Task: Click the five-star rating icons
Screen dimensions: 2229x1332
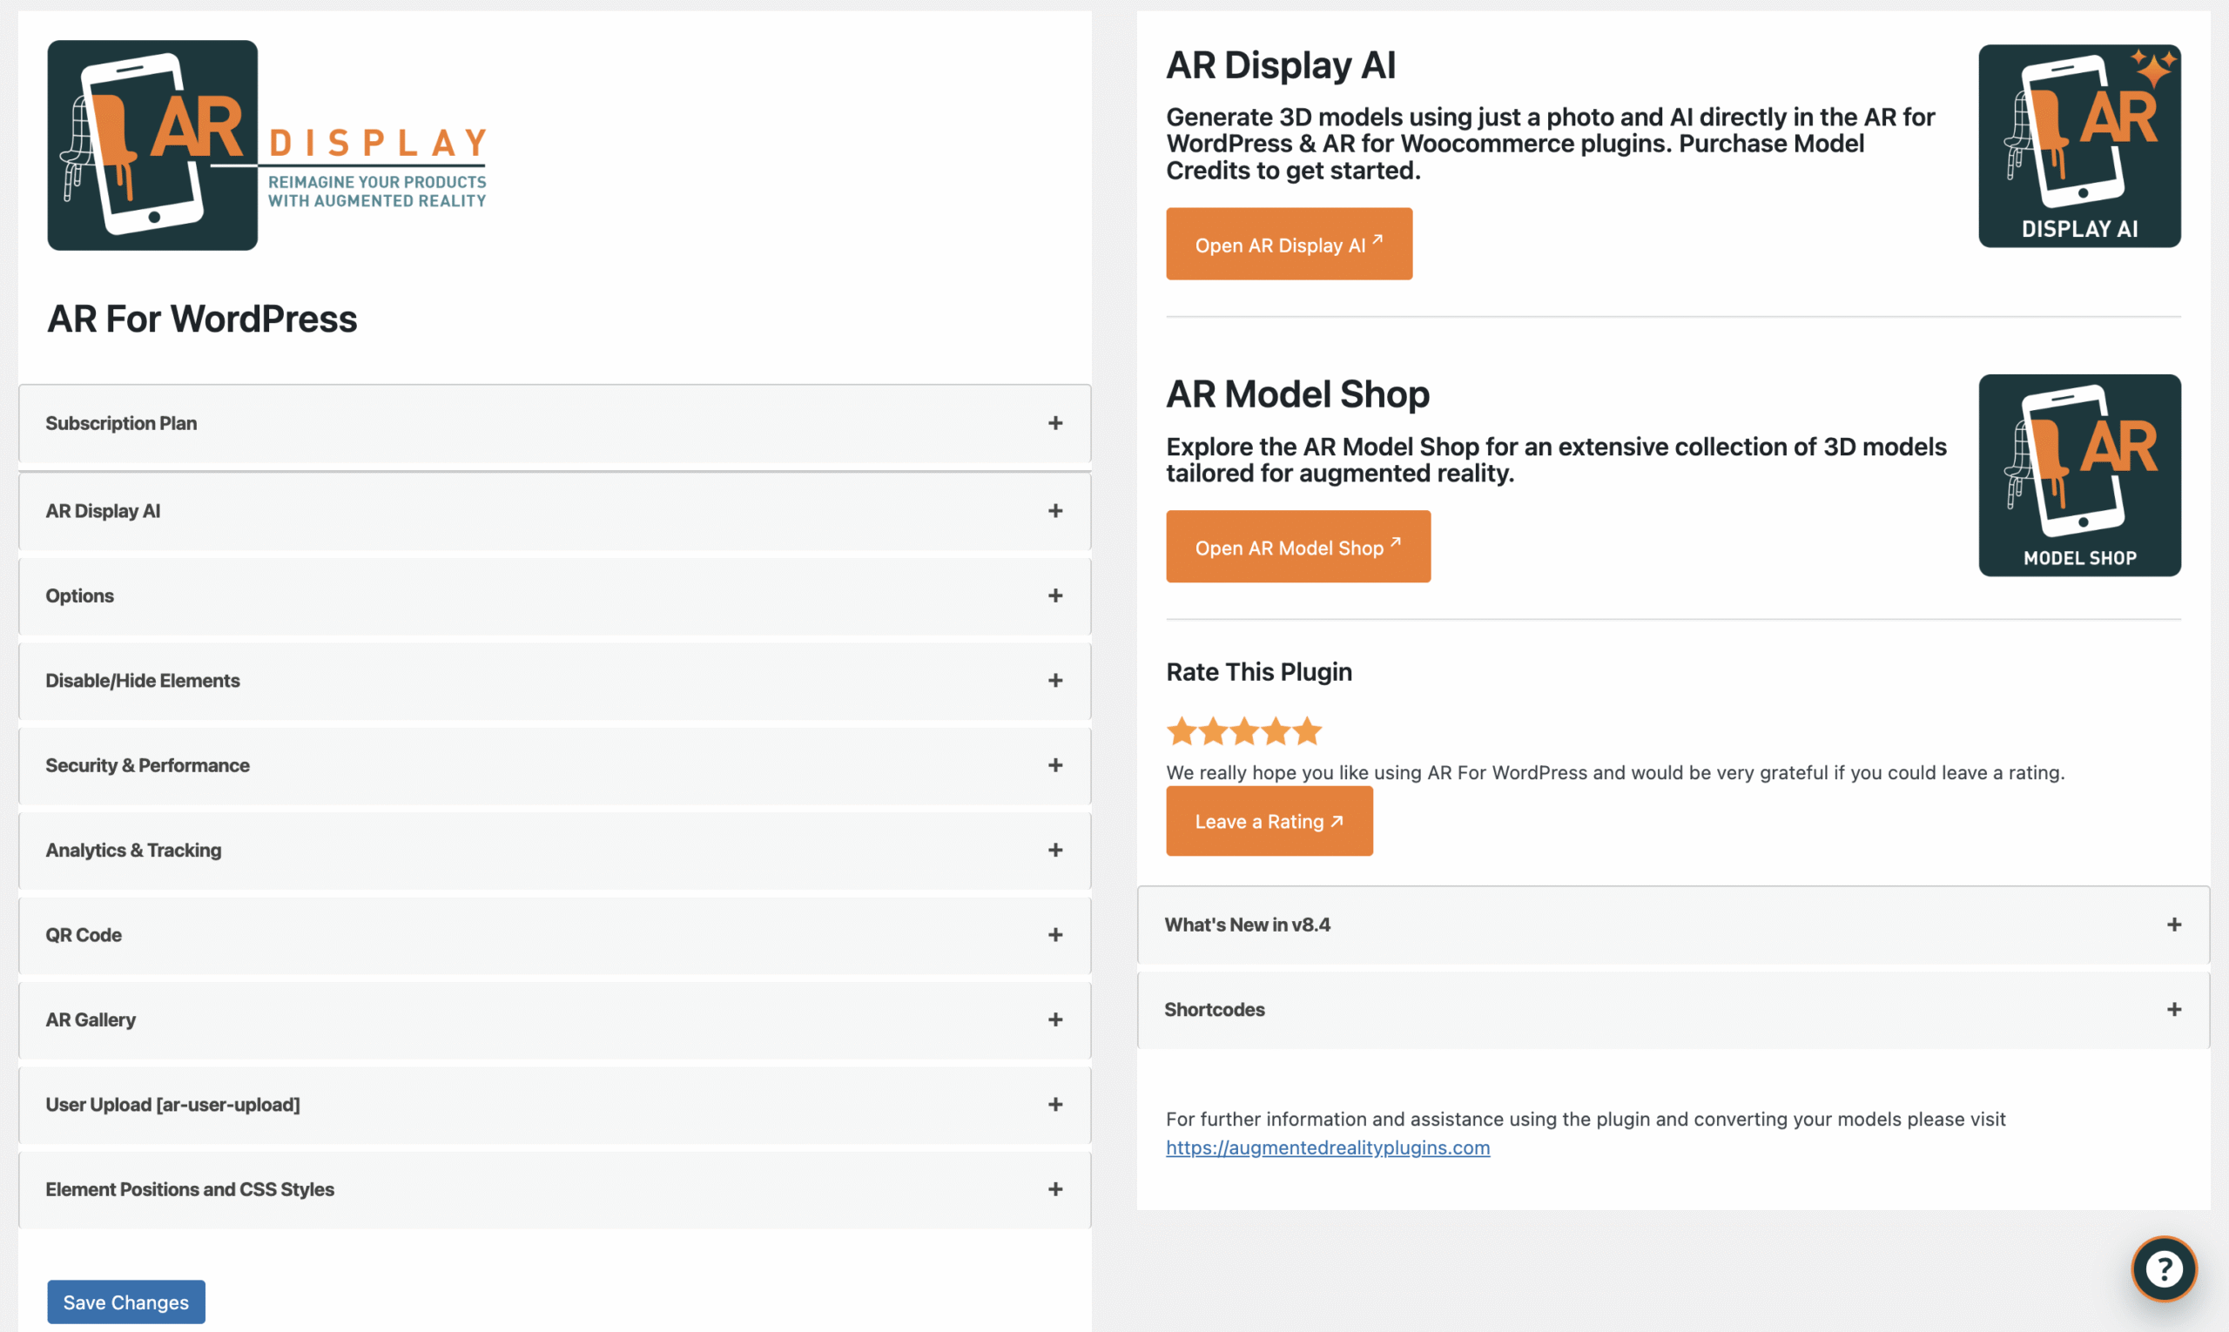Action: click(1243, 731)
